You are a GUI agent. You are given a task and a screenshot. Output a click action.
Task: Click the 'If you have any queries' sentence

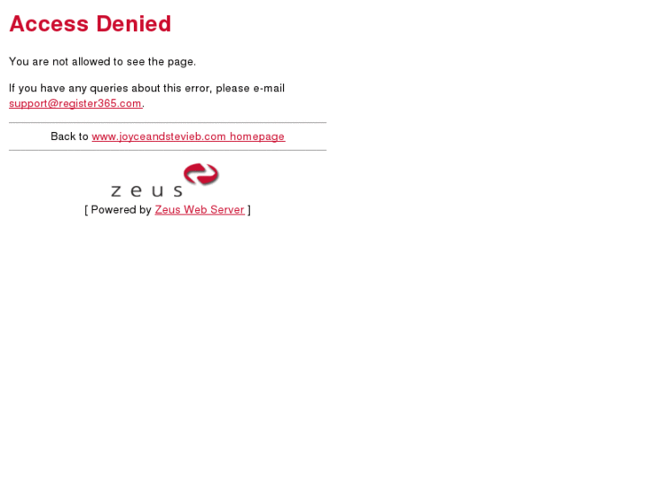147,89
